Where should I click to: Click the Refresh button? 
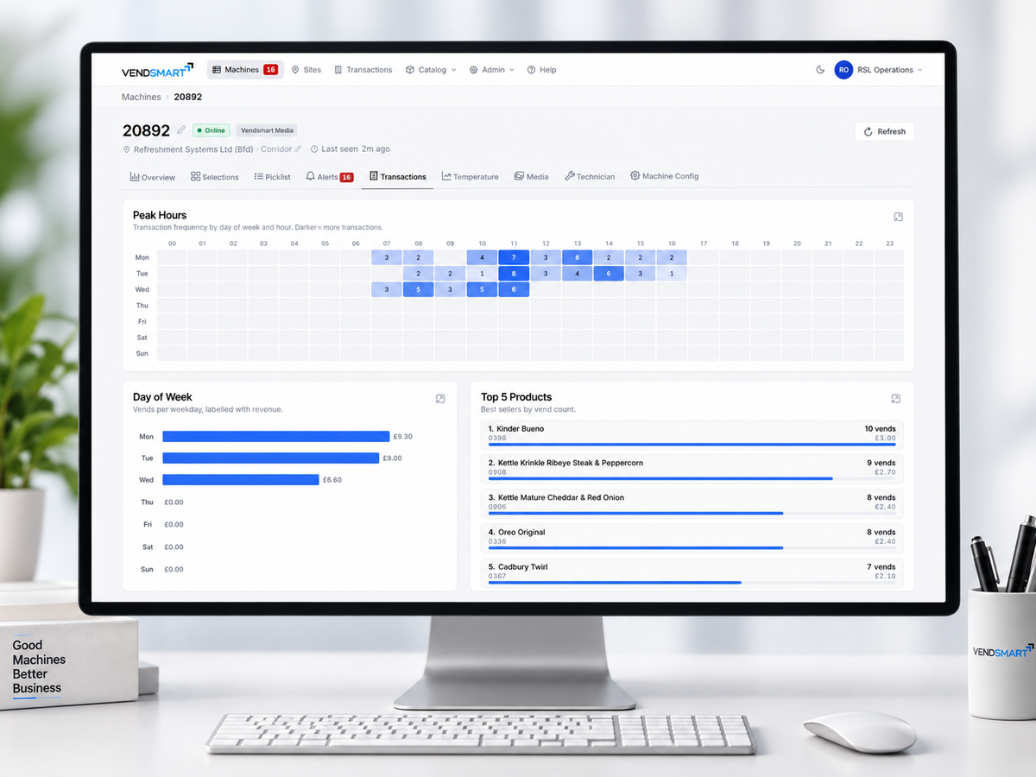[x=884, y=131]
